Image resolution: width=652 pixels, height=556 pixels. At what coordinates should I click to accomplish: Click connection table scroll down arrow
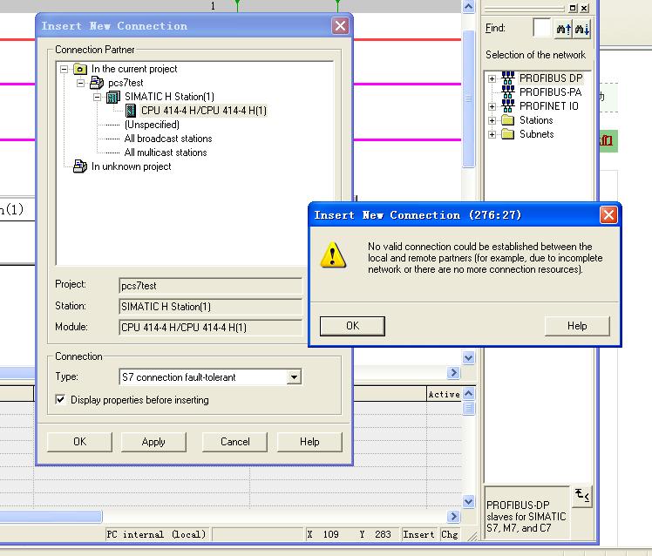coord(468,501)
